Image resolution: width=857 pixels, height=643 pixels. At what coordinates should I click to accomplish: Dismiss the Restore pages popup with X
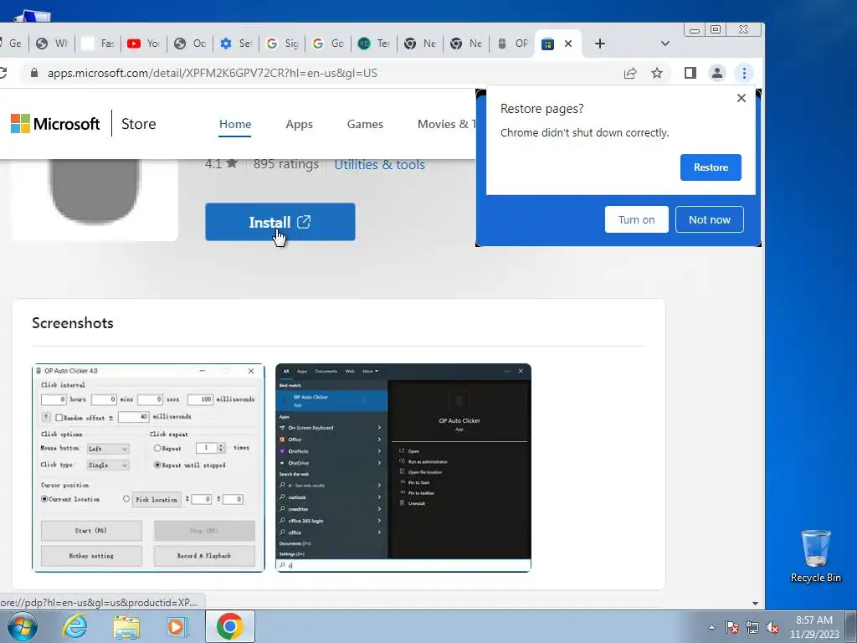click(x=742, y=98)
